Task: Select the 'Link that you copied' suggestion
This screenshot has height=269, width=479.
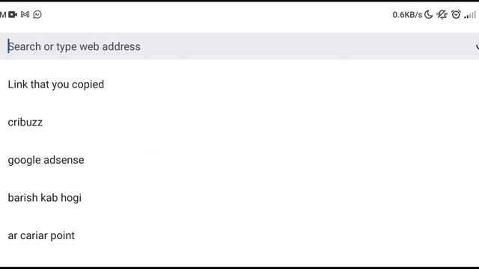Action: click(56, 84)
